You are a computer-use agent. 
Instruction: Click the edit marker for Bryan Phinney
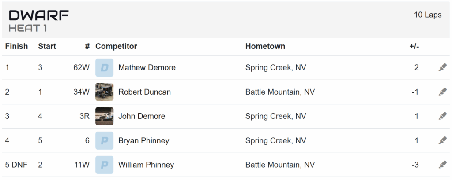(x=442, y=140)
